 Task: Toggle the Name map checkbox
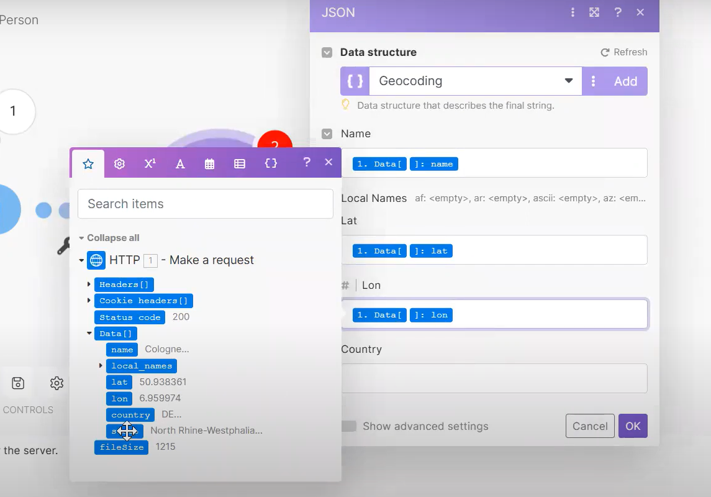click(327, 134)
